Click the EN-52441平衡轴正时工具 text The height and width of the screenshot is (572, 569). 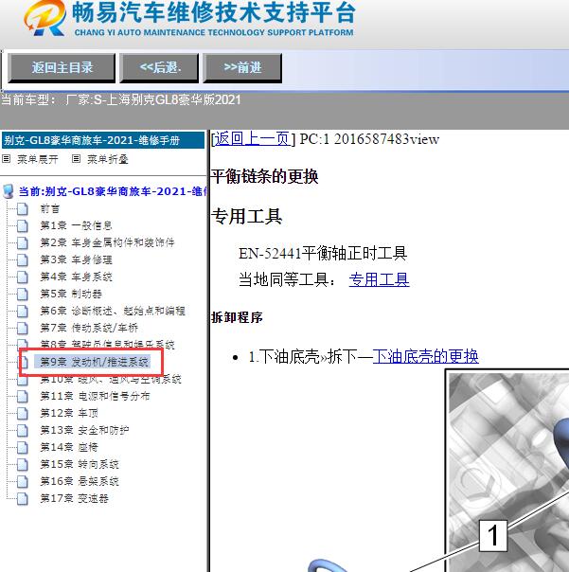323,253
